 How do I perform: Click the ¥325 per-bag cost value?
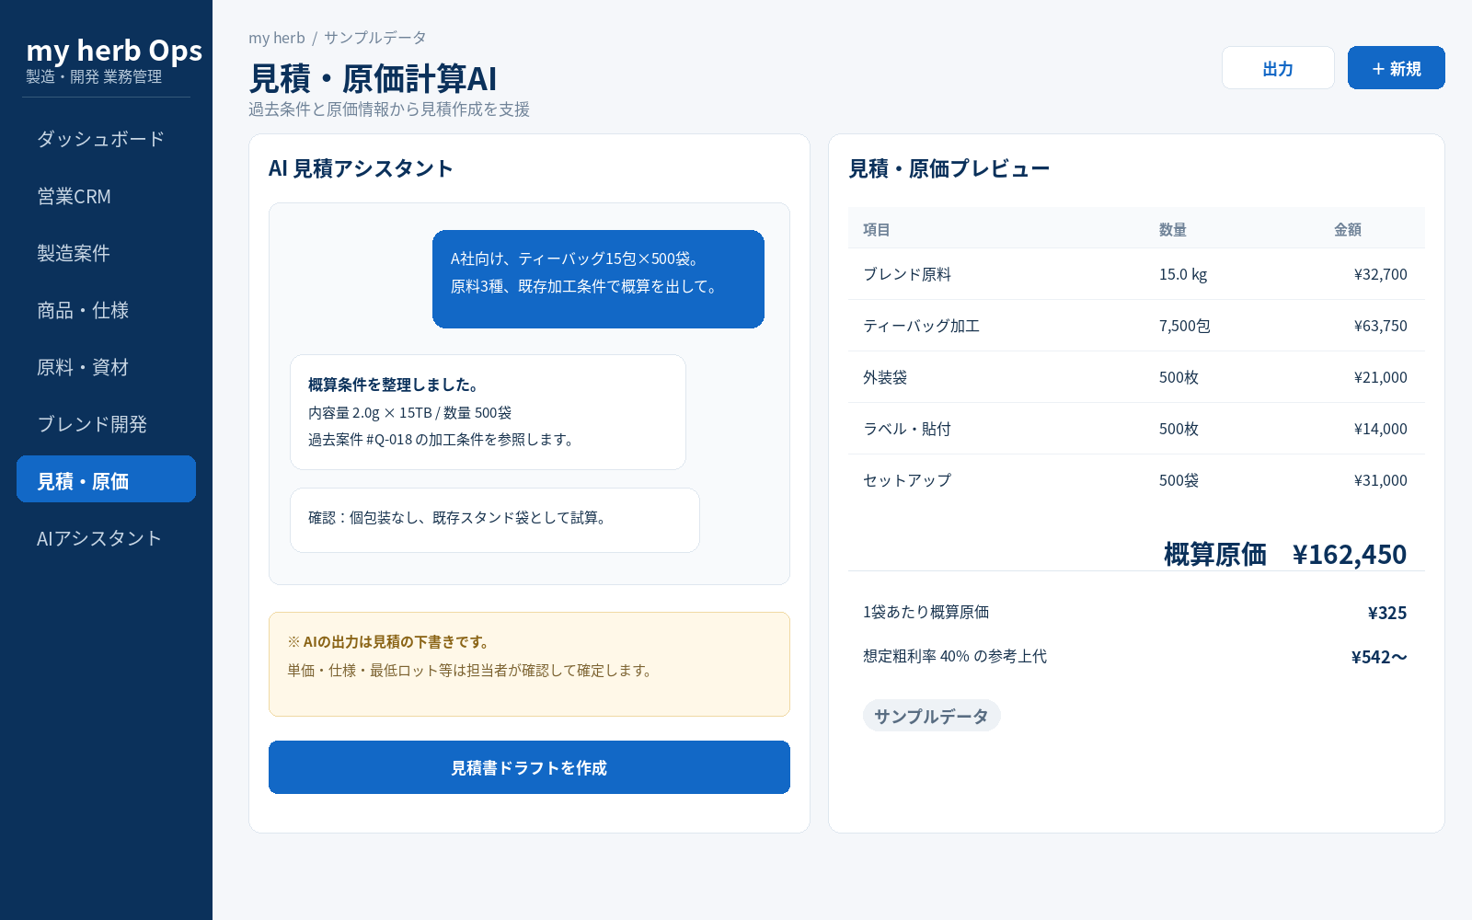click(x=1387, y=613)
